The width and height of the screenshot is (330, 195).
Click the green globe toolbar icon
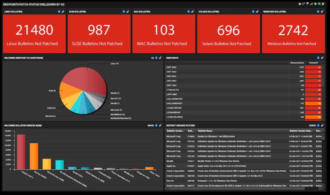coord(315,4)
